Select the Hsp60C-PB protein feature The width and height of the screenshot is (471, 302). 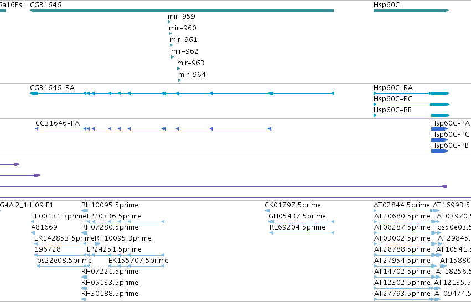[x=439, y=151]
